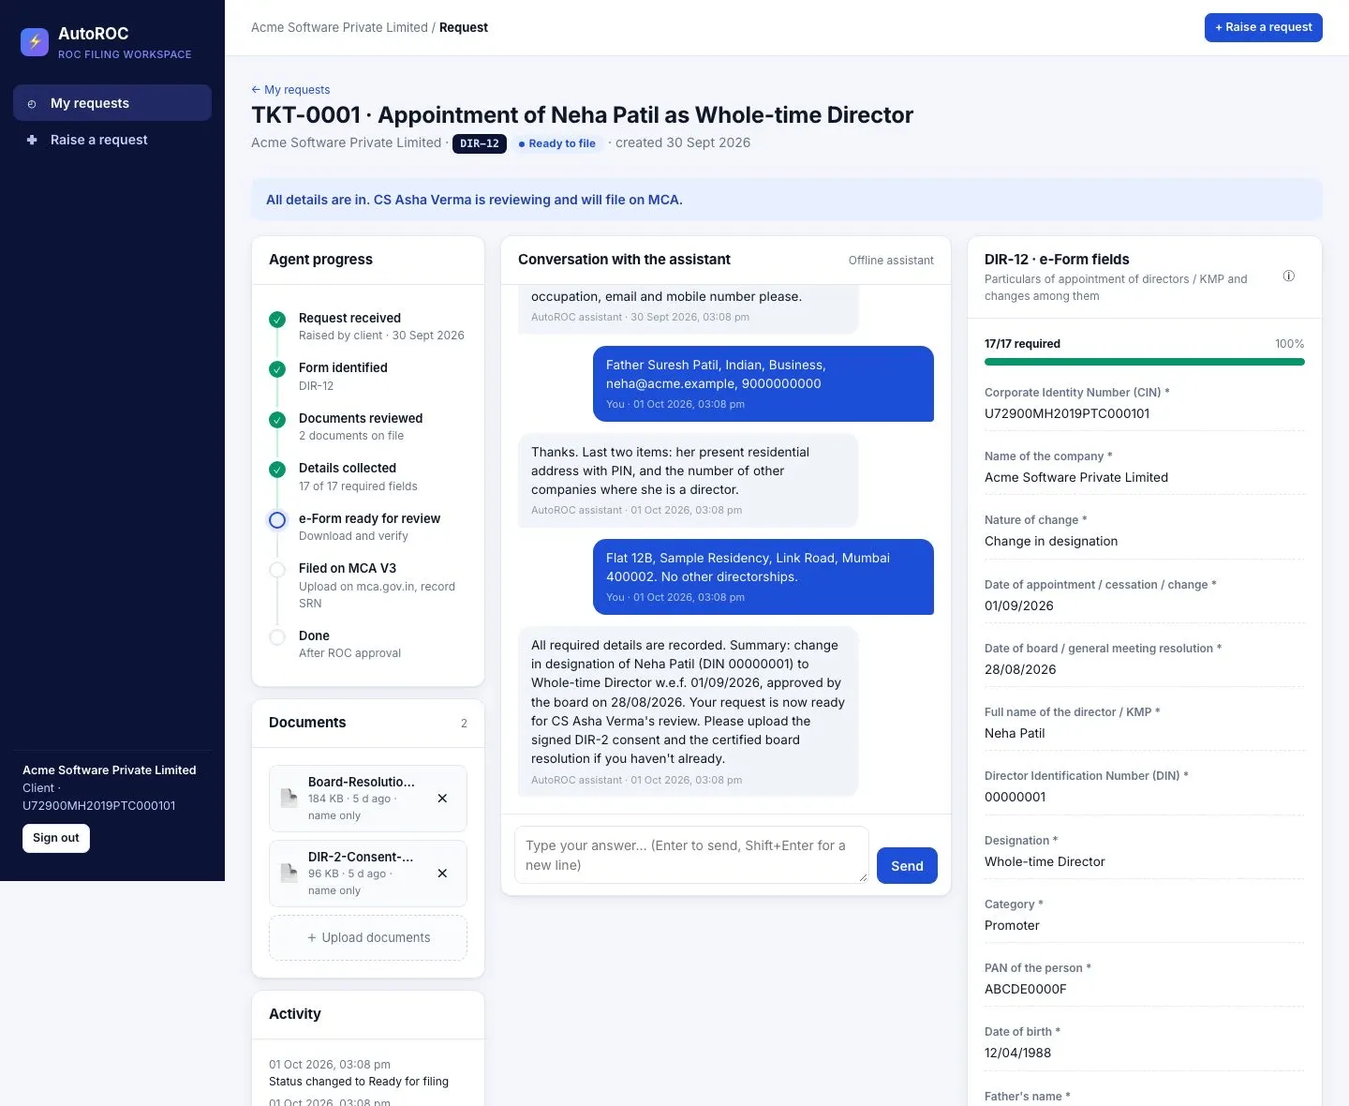Click the My requests sidebar icon
The image size is (1349, 1106).
(32, 104)
